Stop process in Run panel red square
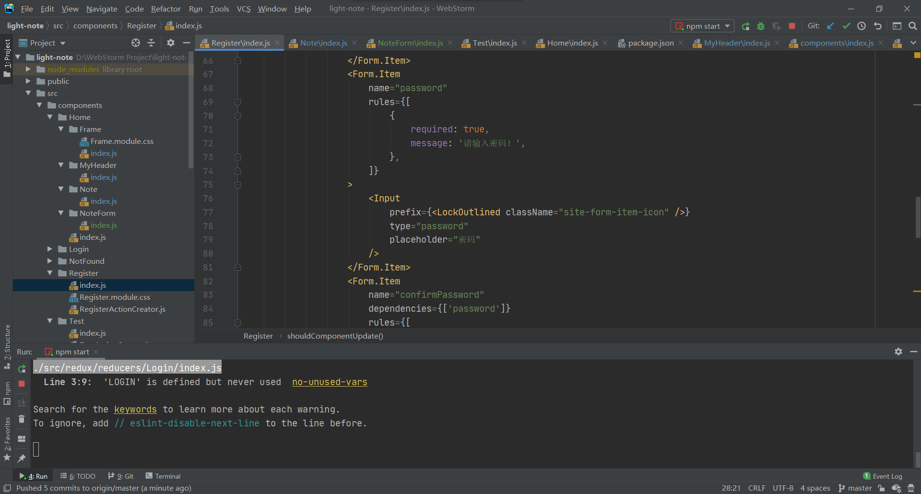 [22, 384]
